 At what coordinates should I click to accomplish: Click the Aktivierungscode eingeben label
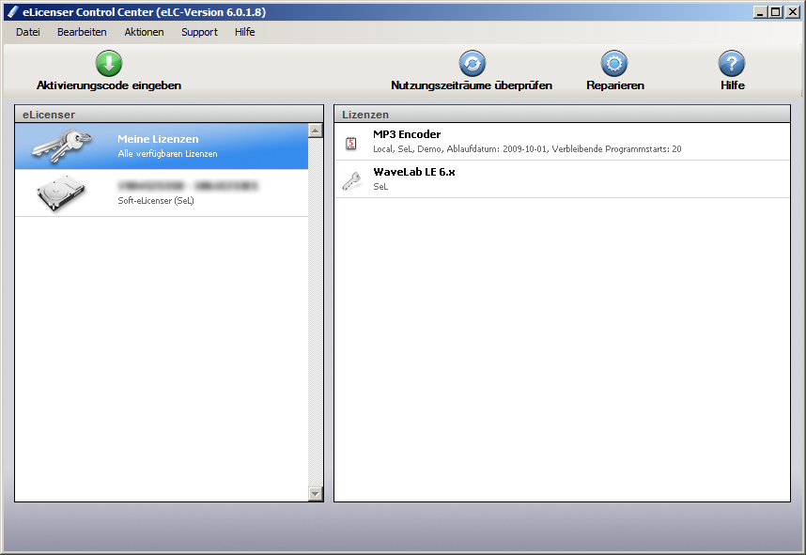109,85
